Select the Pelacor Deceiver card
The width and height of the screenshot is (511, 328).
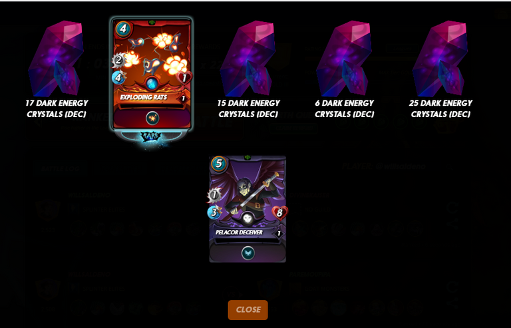point(248,209)
